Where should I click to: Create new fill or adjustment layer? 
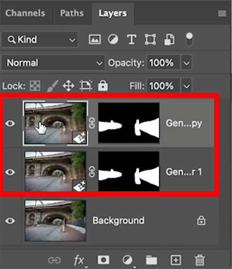pyautogui.click(x=127, y=260)
